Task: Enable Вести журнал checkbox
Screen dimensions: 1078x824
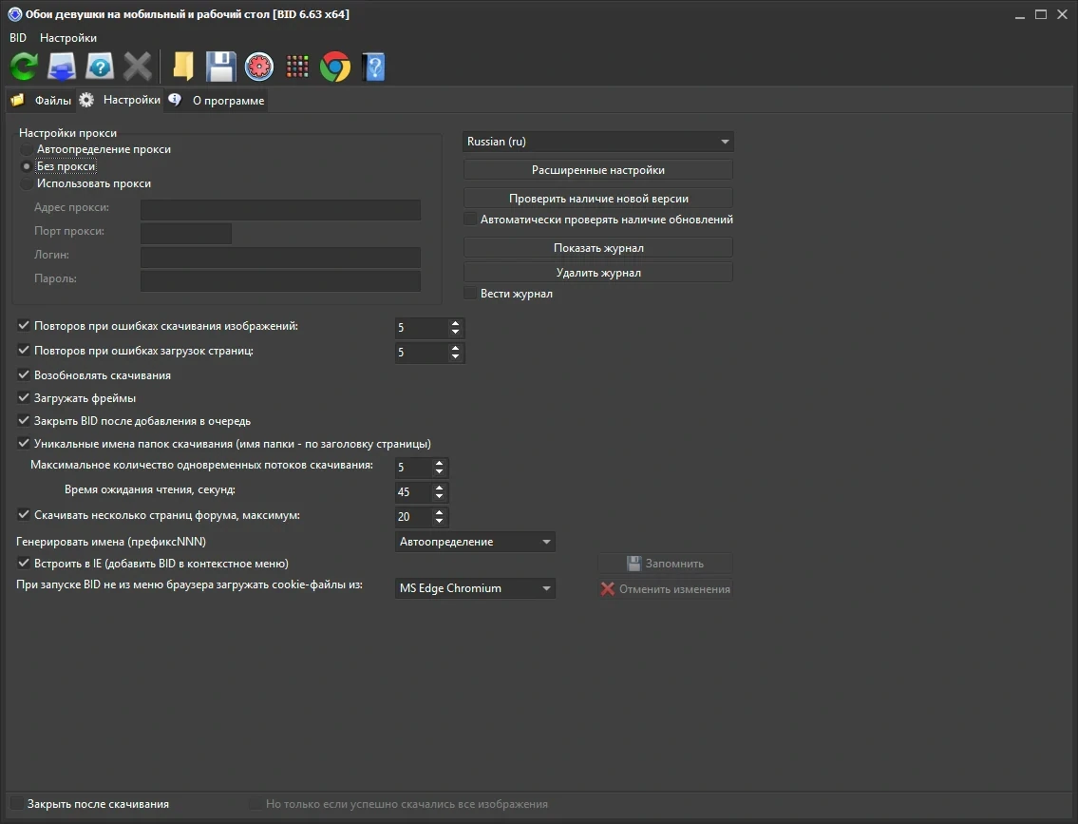Action: [470, 294]
